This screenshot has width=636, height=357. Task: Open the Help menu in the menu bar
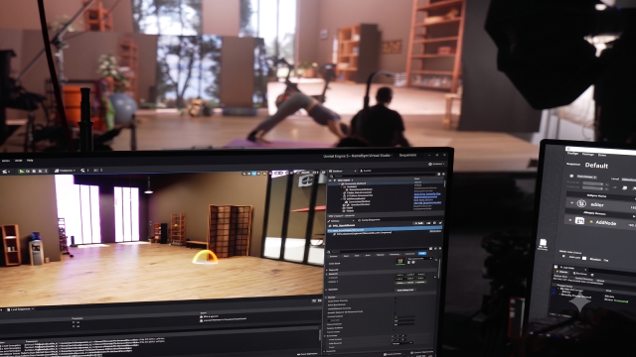[x=30, y=161]
